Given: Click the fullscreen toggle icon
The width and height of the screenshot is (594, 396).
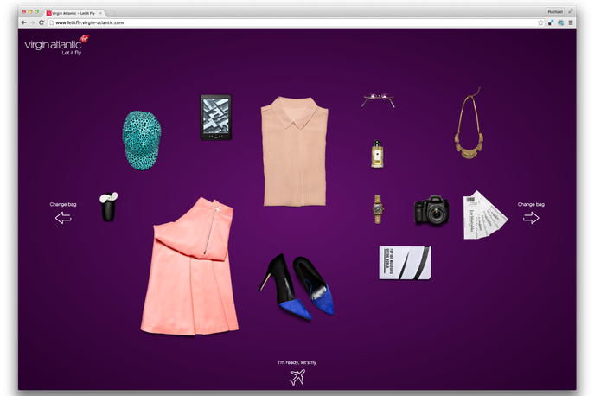Looking at the screenshot, I should [571, 11].
